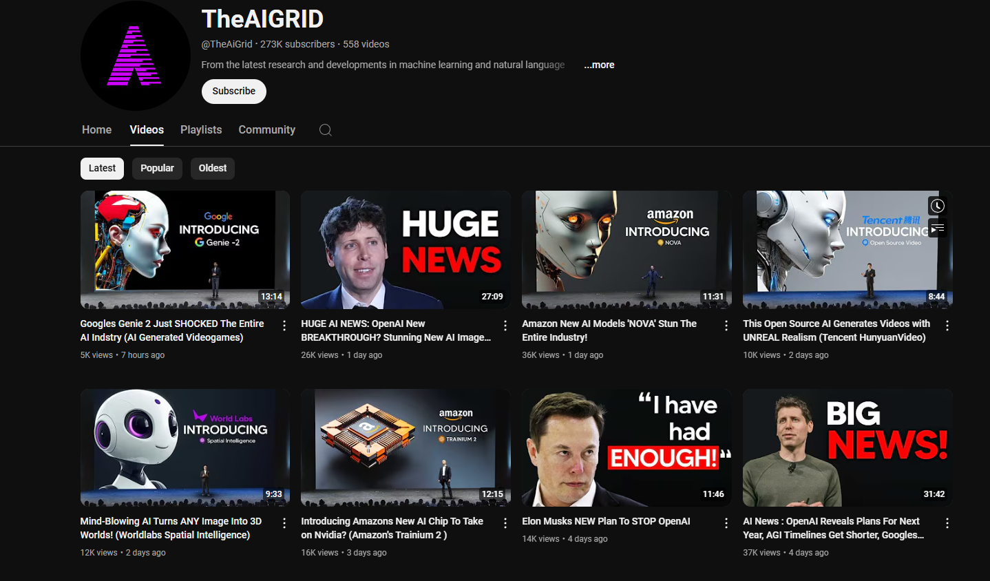990x581 pixels.
Task: Click the 31:42 duration badge
Action: pyautogui.click(x=934, y=494)
